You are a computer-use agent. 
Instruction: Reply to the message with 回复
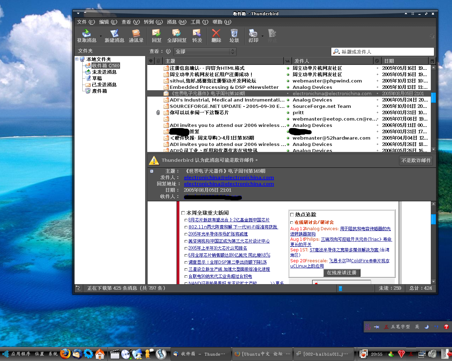click(x=156, y=36)
